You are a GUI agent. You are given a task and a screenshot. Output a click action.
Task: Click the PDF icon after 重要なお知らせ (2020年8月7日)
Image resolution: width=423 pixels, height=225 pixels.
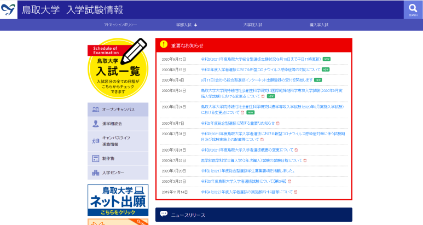[x=277, y=123]
